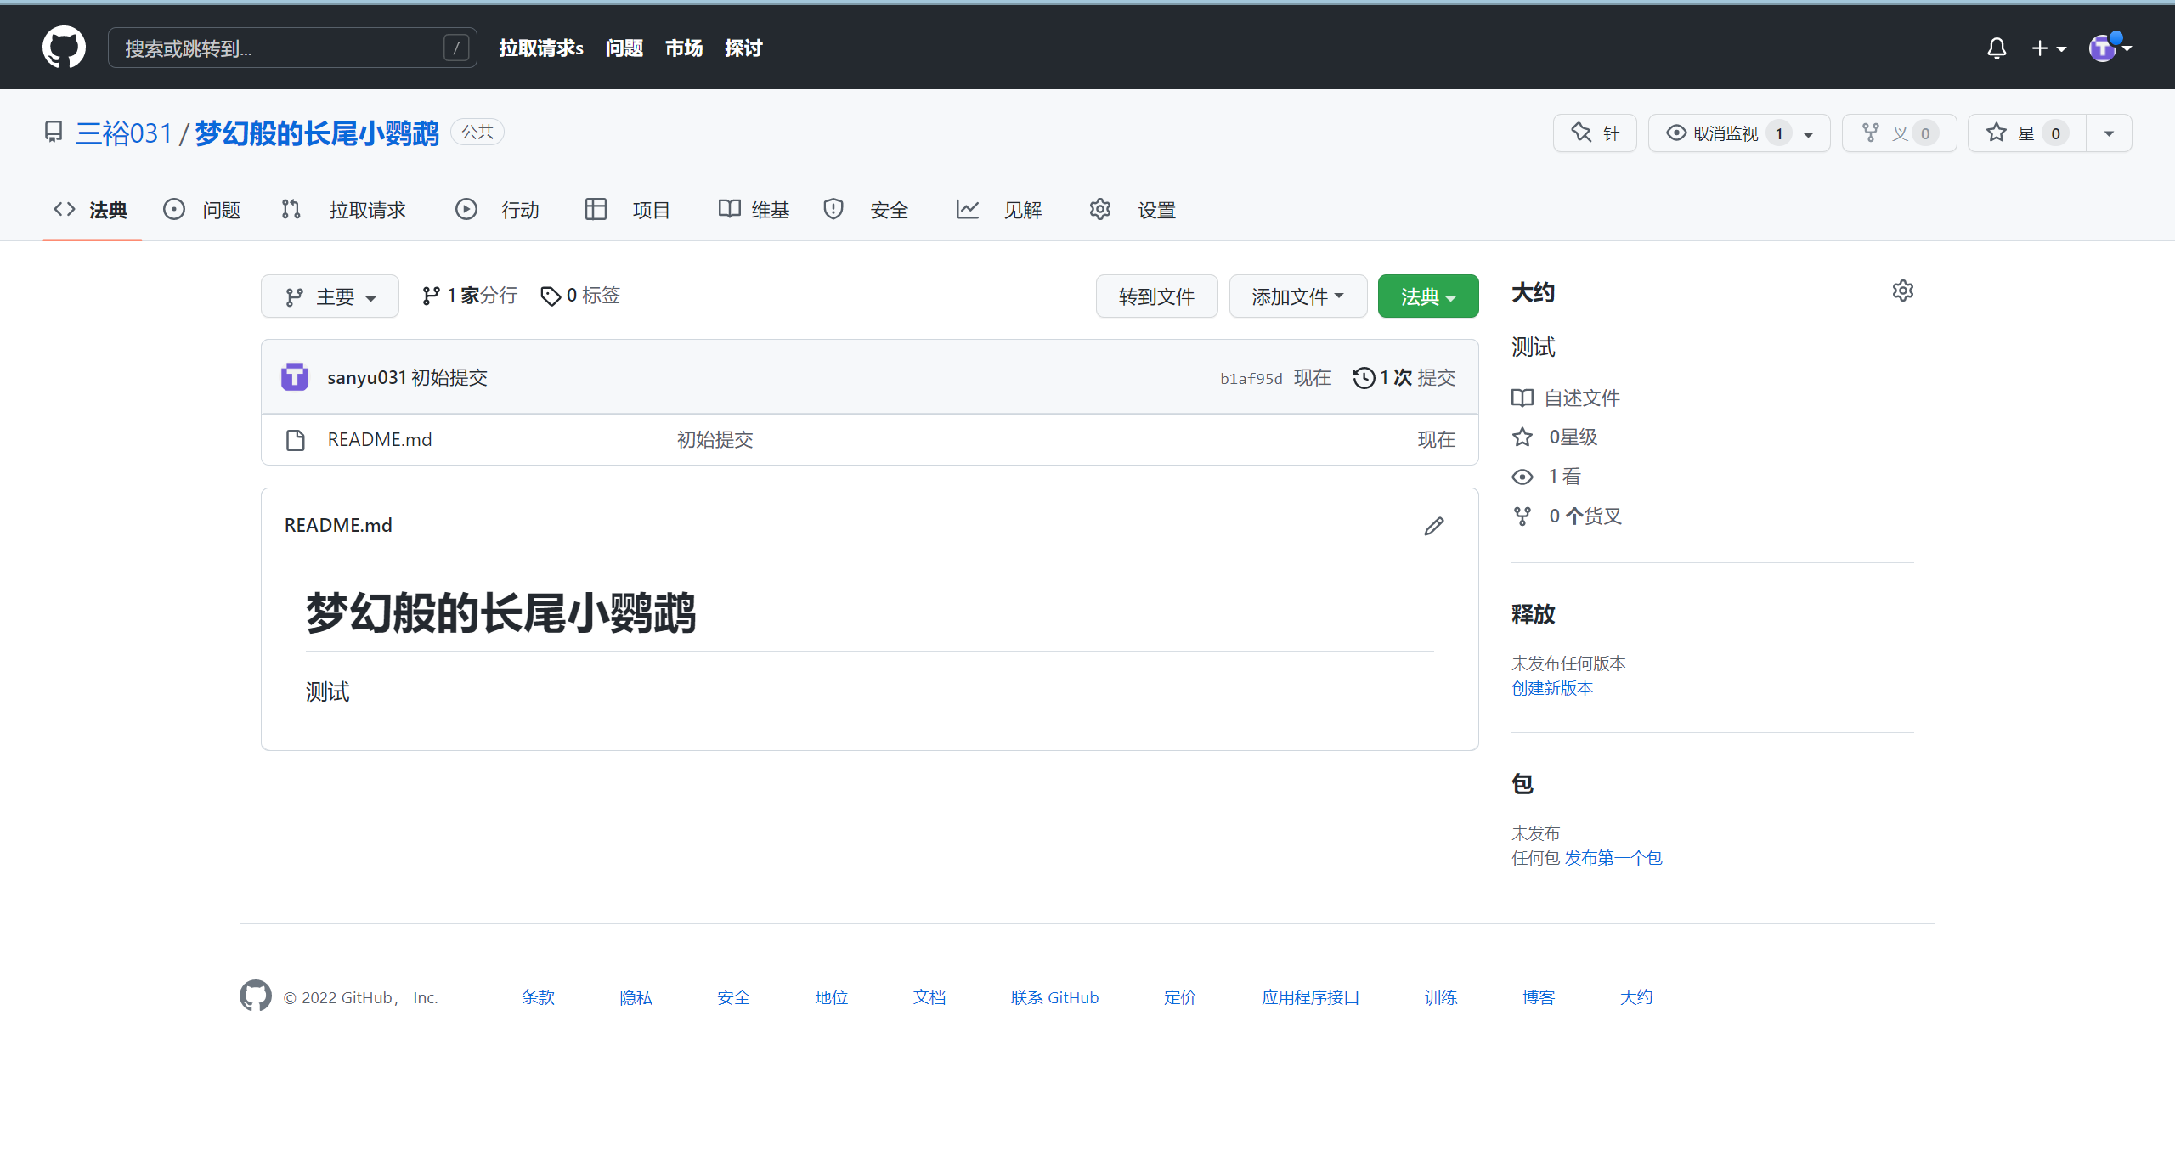Open the 条款 footer link

(x=538, y=997)
